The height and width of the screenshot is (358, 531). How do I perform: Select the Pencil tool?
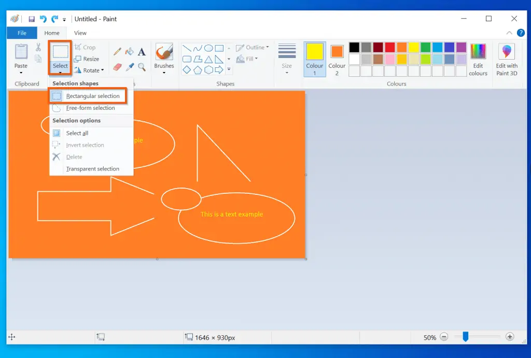(x=117, y=52)
